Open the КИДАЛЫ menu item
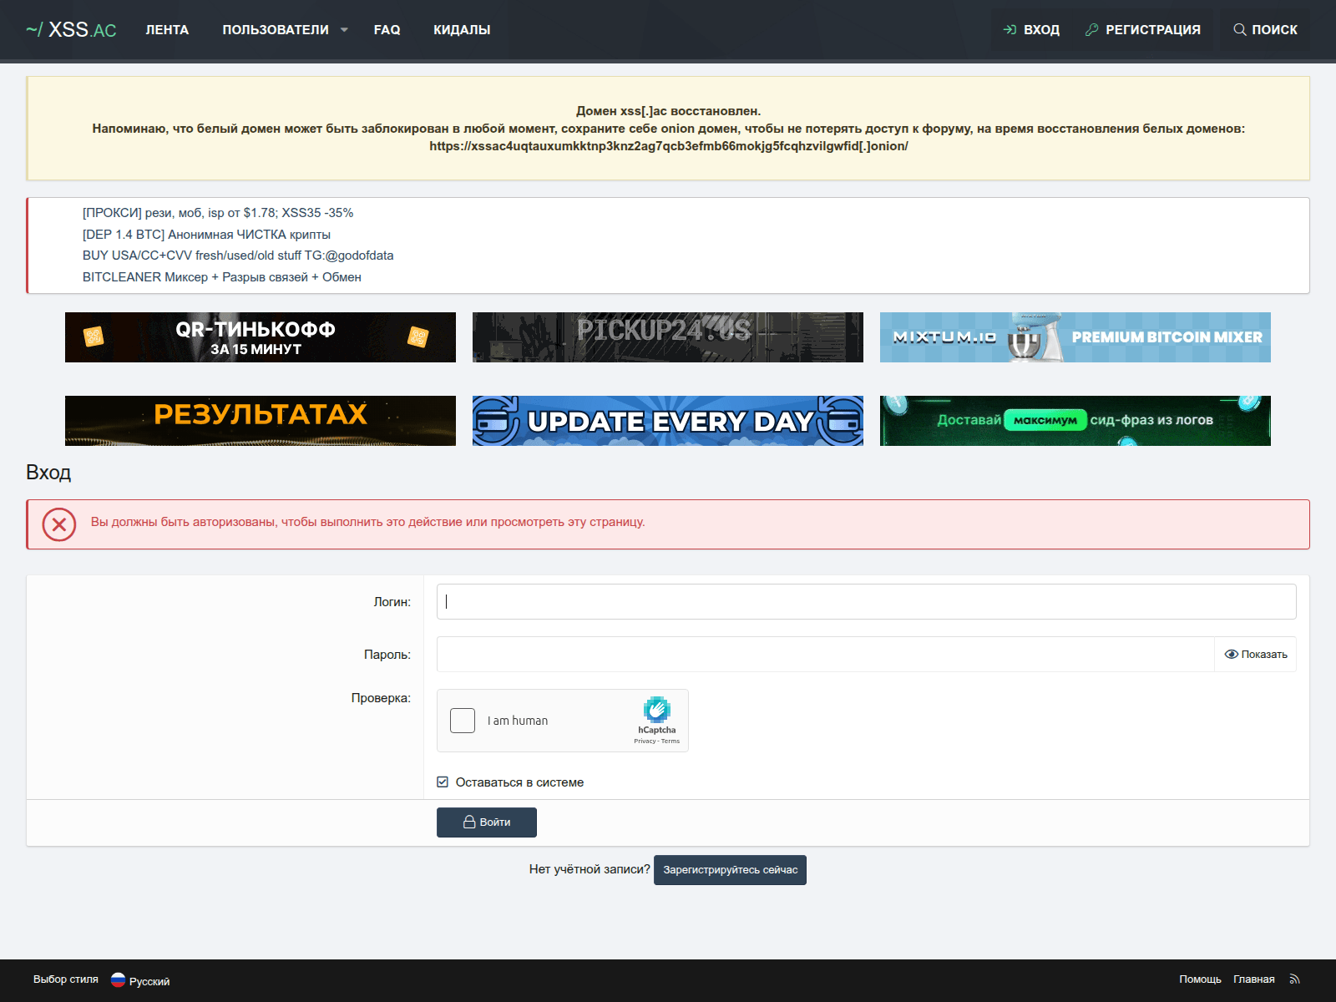This screenshot has height=1002, width=1336. (x=462, y=30)
